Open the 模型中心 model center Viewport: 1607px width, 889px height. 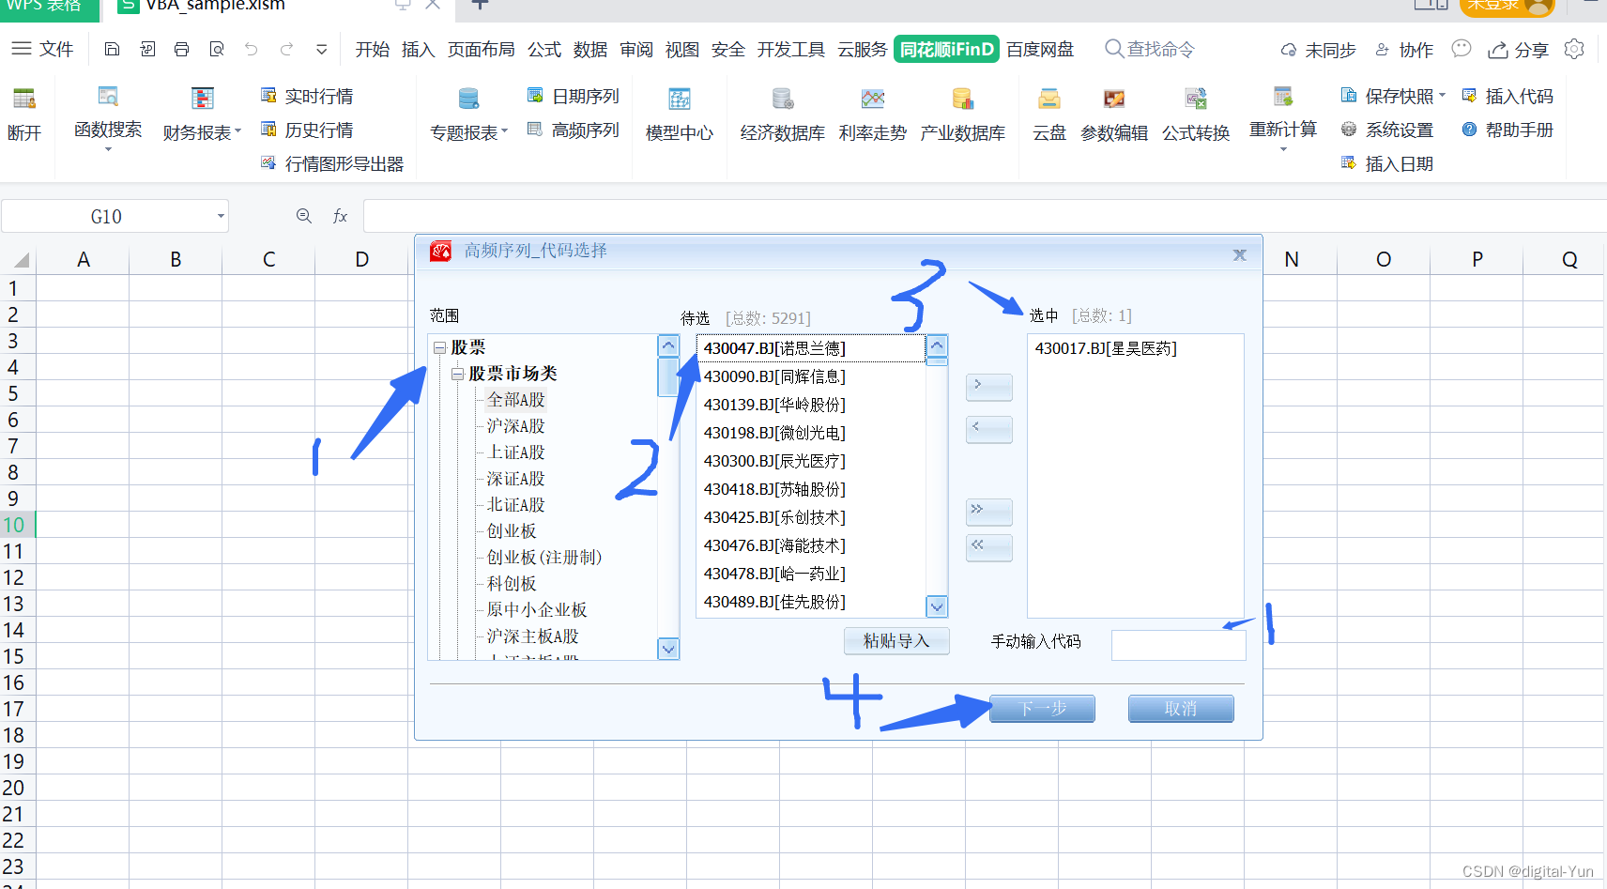click(x=680, y=115)
